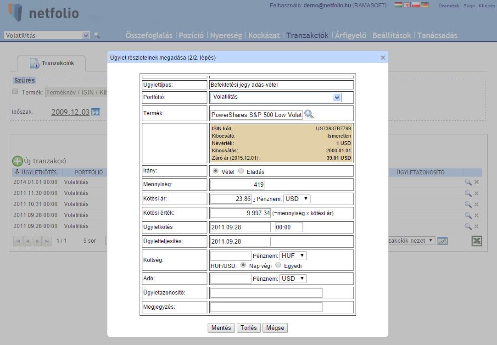Open the Kötési ár currency dropdown

coord(296,199)
